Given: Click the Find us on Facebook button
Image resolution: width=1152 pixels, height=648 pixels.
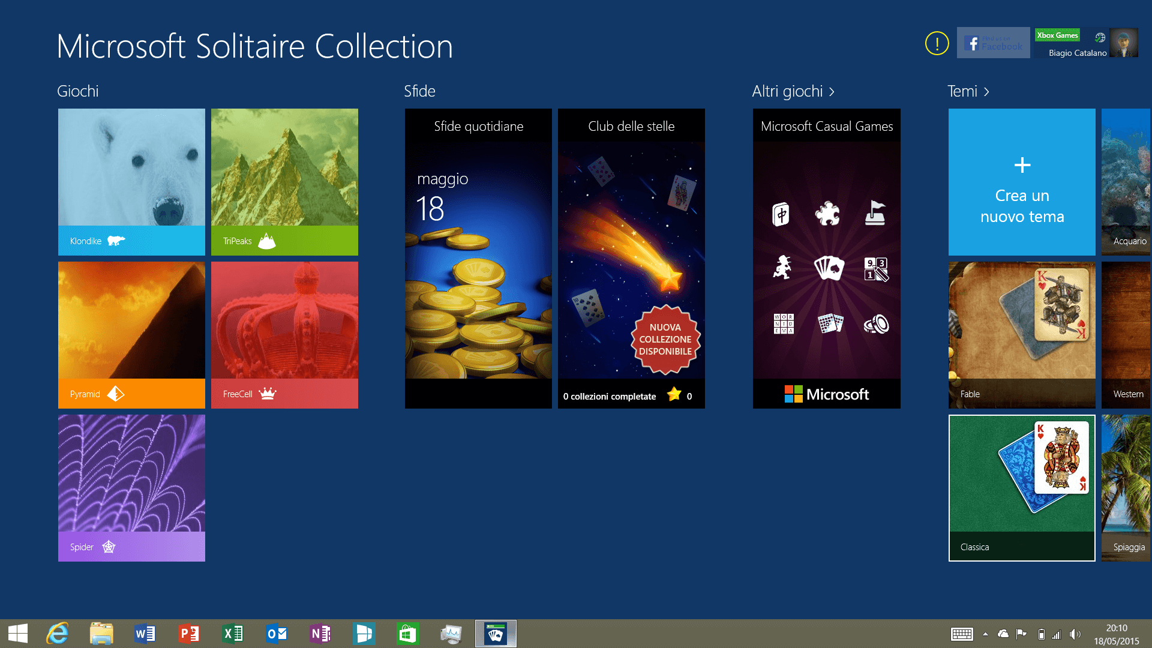Looking at the screenshot, I should click(x=994, y=43).
